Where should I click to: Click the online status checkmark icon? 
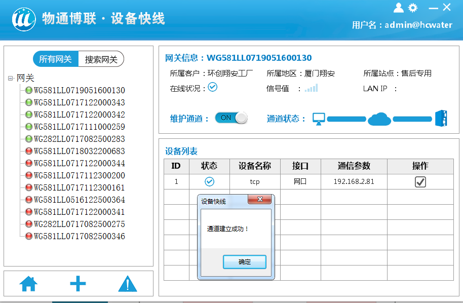[x=213, y=87]
